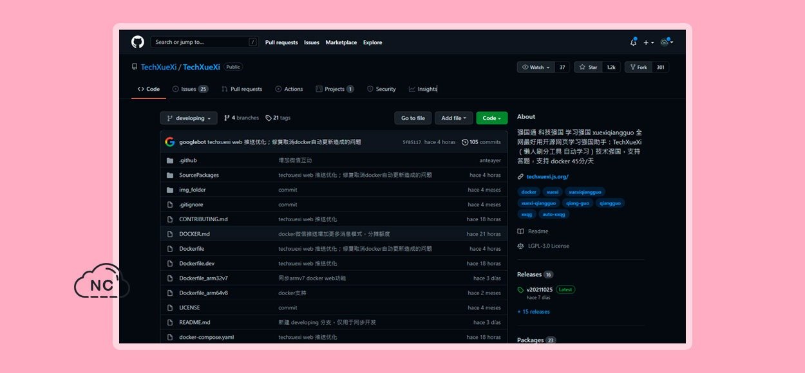The height and width of the screenshot is (373, 805).
Task: Switch to the Issues tab with 25
Action: 190,89
